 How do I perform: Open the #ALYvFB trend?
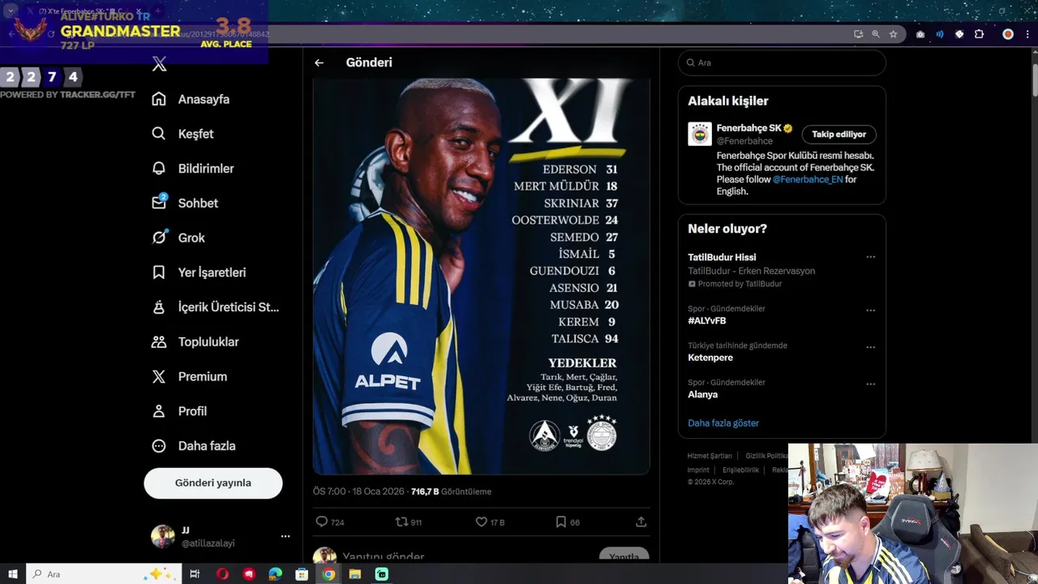706,321
